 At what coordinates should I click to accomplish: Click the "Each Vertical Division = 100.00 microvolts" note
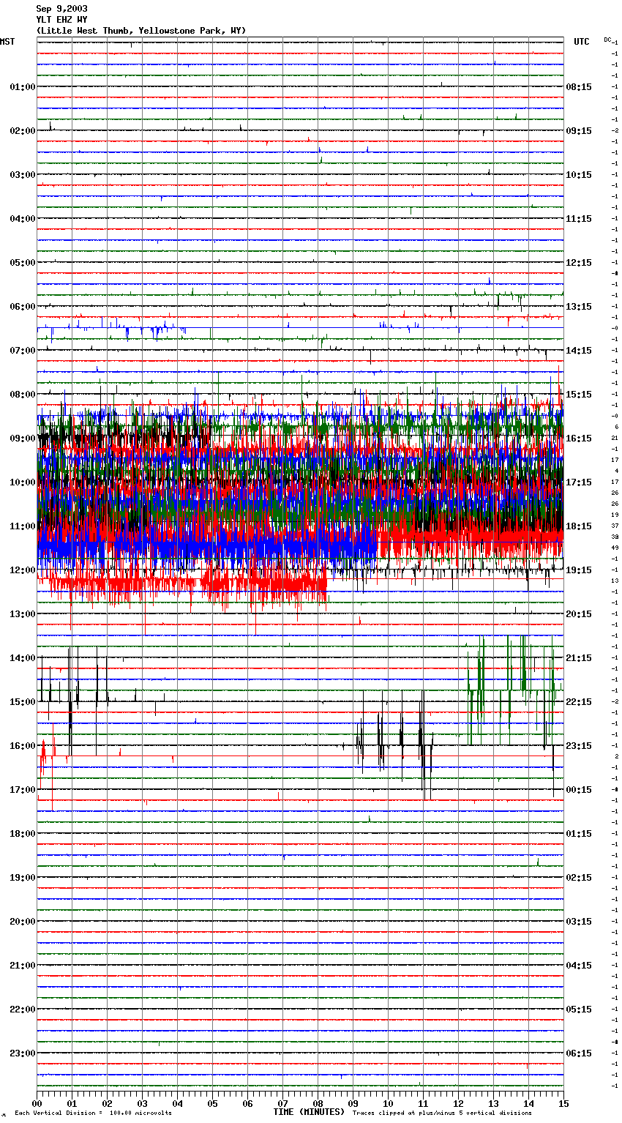click(x=93, y=1113)
